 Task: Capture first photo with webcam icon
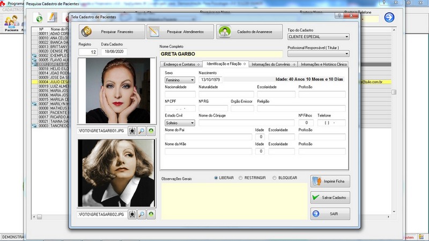(132, 131)
